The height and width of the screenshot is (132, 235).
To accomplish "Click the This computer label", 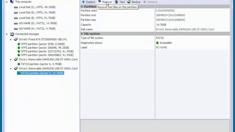I will click(23, 2).
